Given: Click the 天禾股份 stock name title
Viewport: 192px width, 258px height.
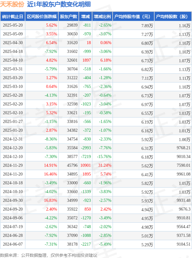Looking at the screenshot, I should [12, 4].
